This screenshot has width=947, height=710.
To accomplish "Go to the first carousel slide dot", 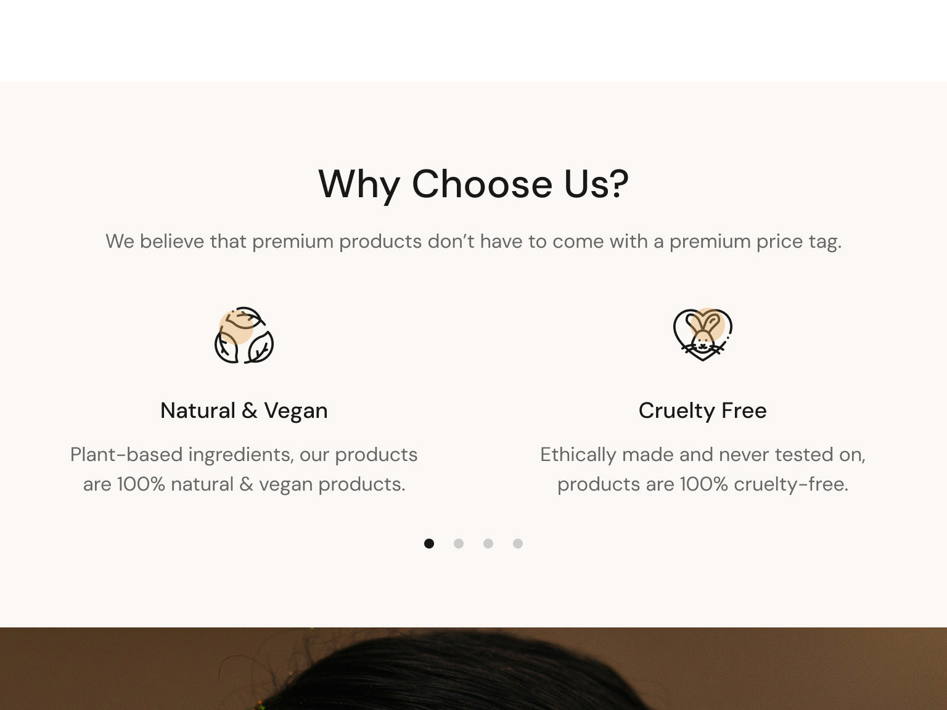I will click(429, 544).
